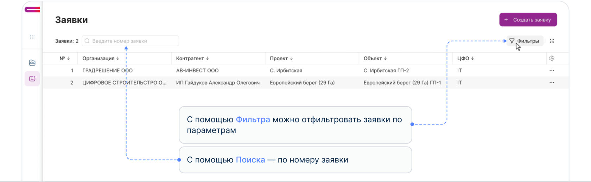Open the folder section in sidebar
Image resolution: width=591 pixels, height=182 pixels.
point(32,63)
